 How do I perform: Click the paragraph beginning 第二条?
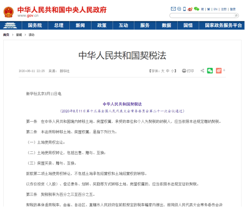coord(71,132)
